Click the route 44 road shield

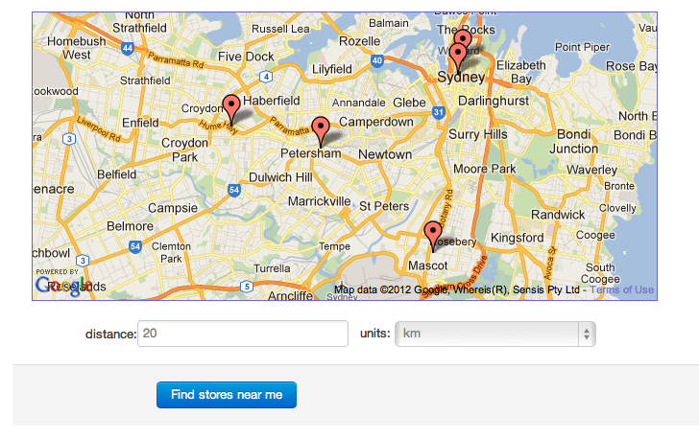pyautogui.click(x=128, y=47)
